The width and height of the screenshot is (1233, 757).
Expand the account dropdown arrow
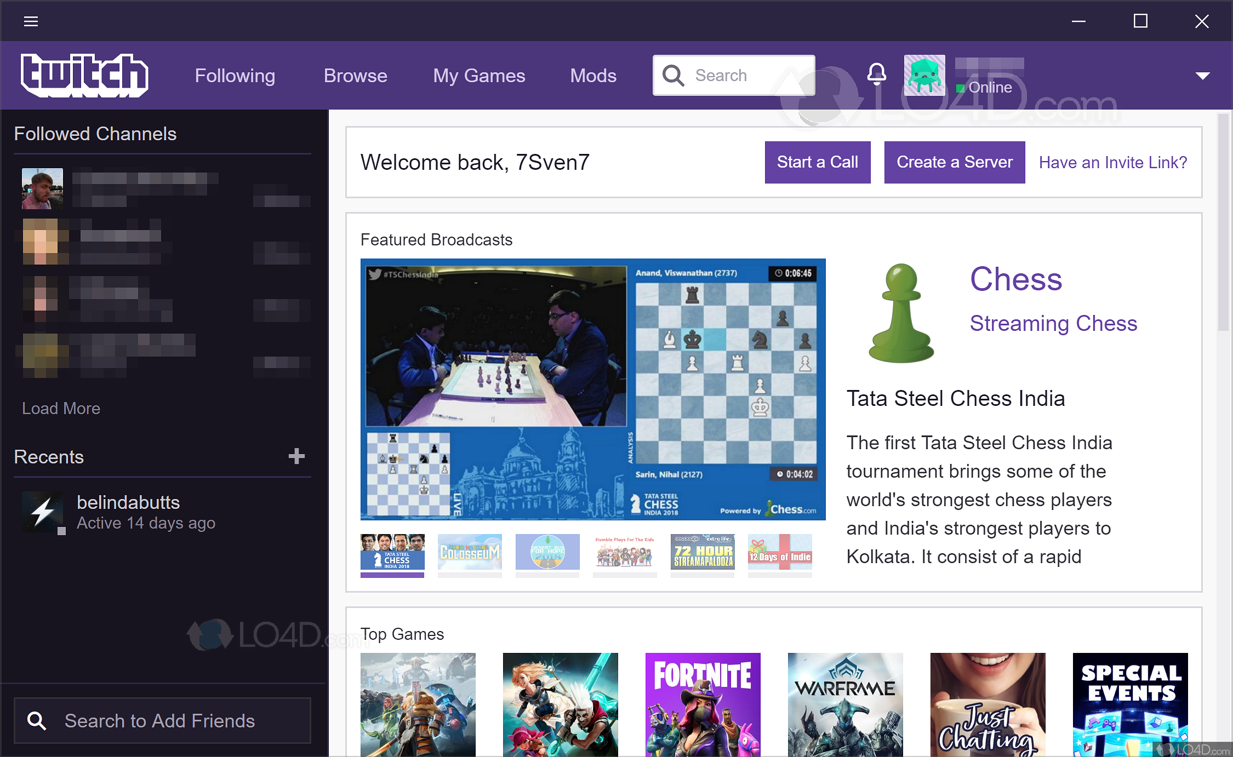tap(1202, 76)
